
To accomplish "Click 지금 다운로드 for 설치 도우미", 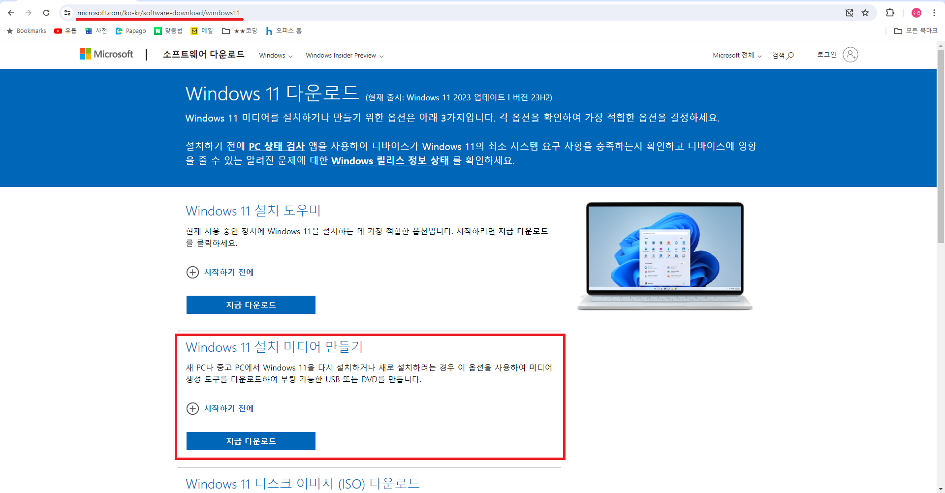I will tap(251, 305).
